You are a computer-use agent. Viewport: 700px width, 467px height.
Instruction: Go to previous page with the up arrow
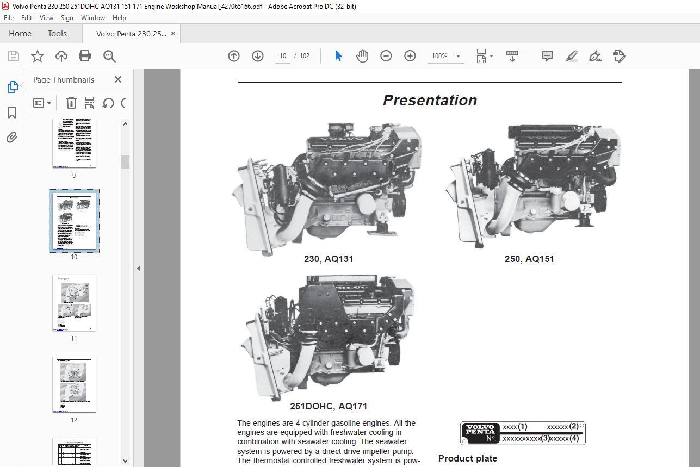[x=234, y=56]
